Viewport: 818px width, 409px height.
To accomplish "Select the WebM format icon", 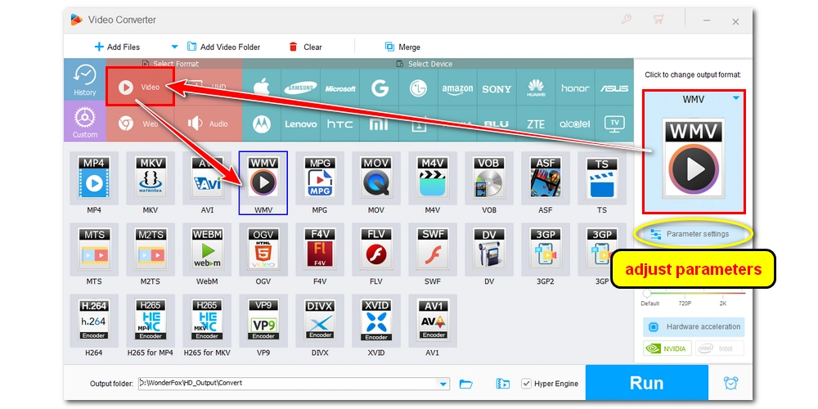I will click(207, 249).
